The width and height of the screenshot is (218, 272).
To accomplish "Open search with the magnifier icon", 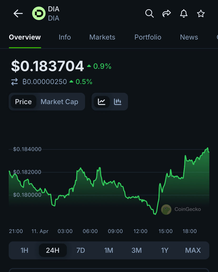I will pos(149,13).
